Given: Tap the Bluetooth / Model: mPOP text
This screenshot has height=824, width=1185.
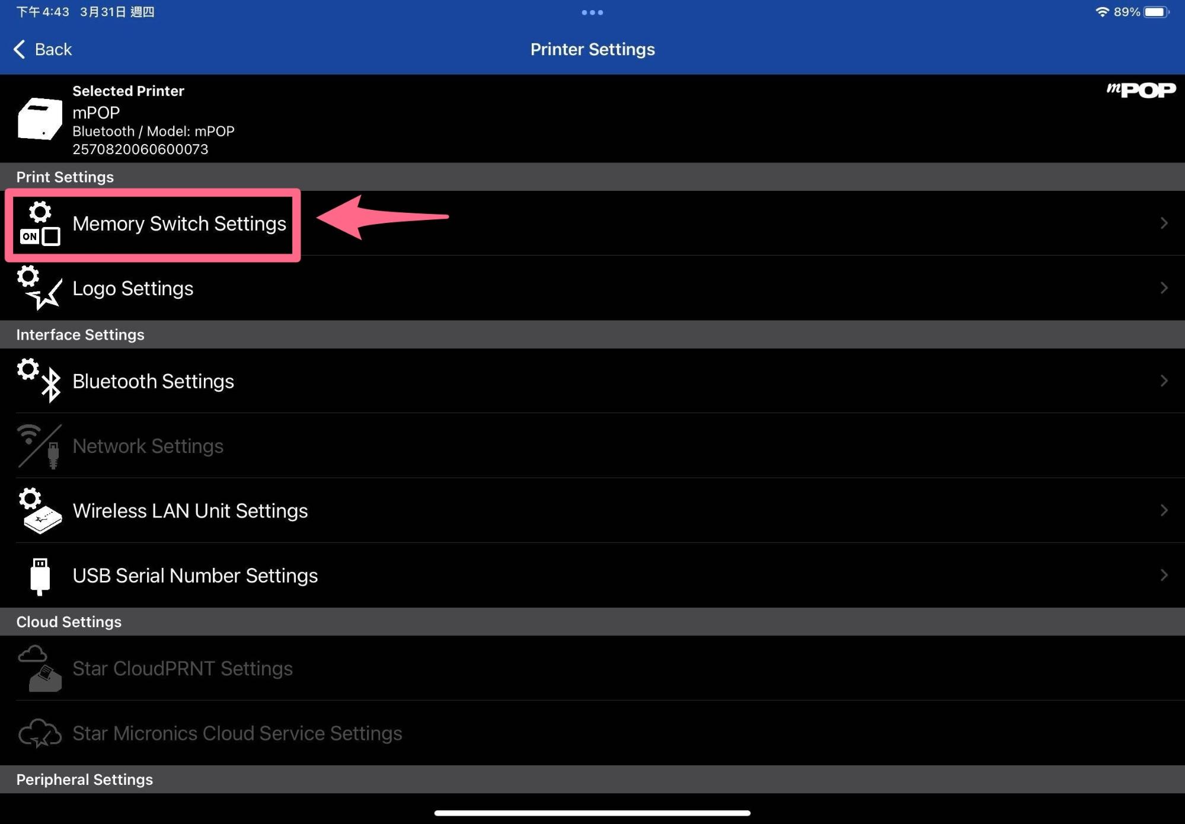Looking at the screenshot, I should click(154, 131).
